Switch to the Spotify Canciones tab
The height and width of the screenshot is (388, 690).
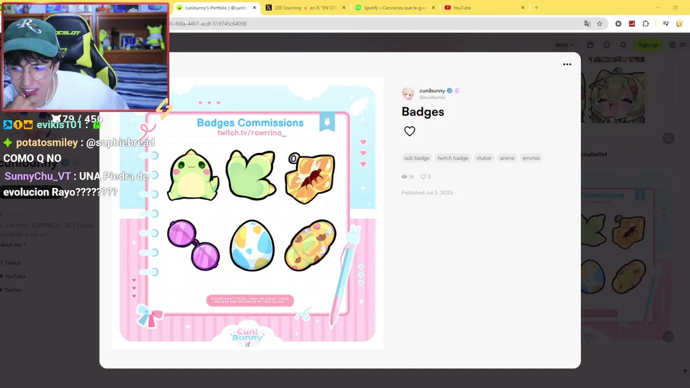point(395,8)
